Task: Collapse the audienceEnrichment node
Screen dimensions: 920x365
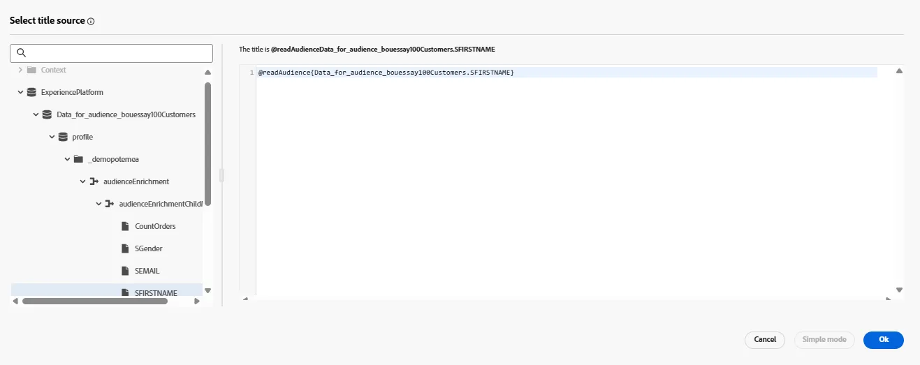Action: pyautogui.click(x=82, y=181)
